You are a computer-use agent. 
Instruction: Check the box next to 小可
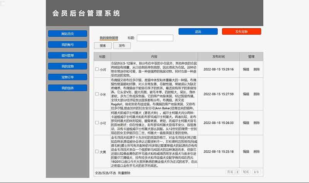(97, 123)
